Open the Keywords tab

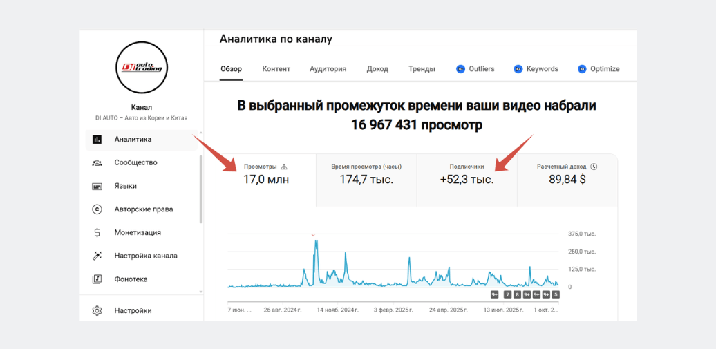(x=536, y=69)
